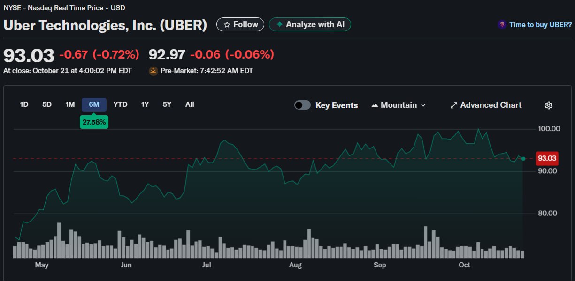Click the Mountain chart type icon
The height and width of the screenshot is (281, 575).
[x=375, y=105]
